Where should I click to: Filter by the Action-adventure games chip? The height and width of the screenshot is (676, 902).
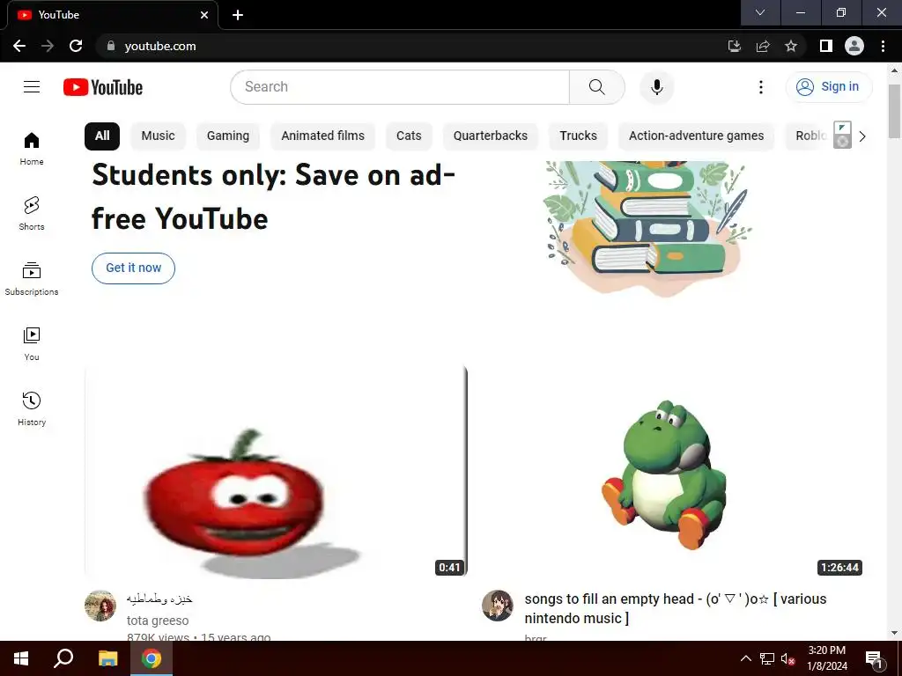click(696, 136)
